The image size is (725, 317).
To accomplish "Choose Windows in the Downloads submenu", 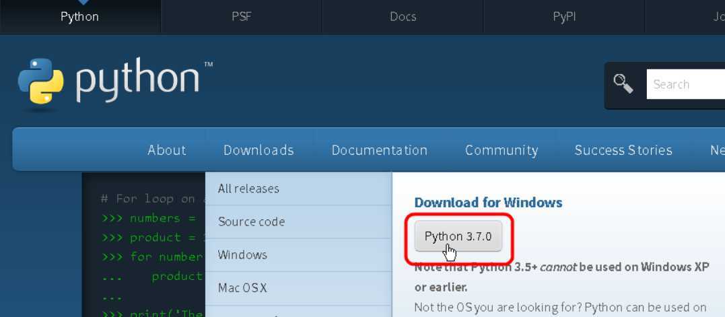I will (299, 255).
